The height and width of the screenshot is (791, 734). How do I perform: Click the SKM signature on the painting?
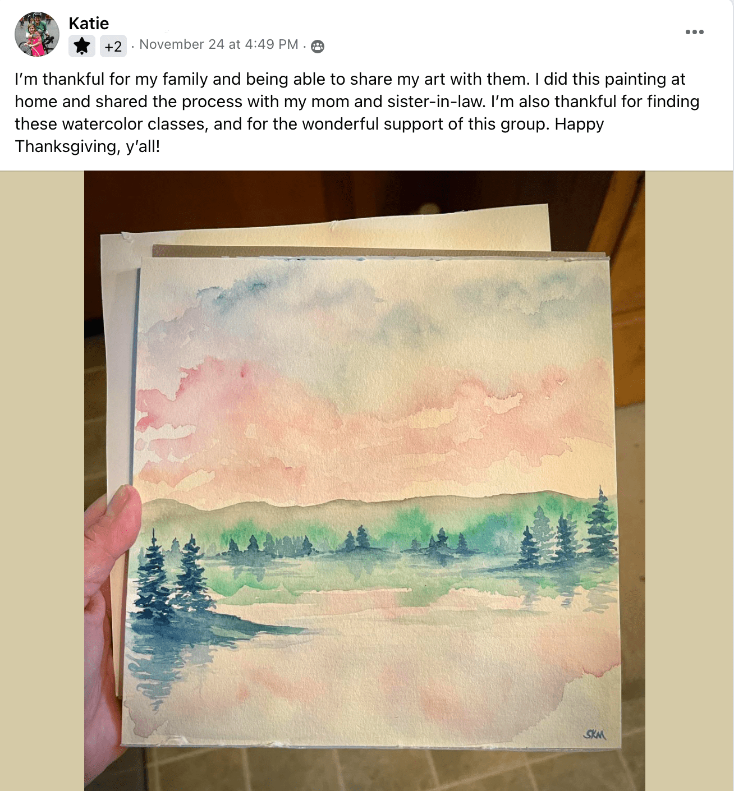coord(595,734)
